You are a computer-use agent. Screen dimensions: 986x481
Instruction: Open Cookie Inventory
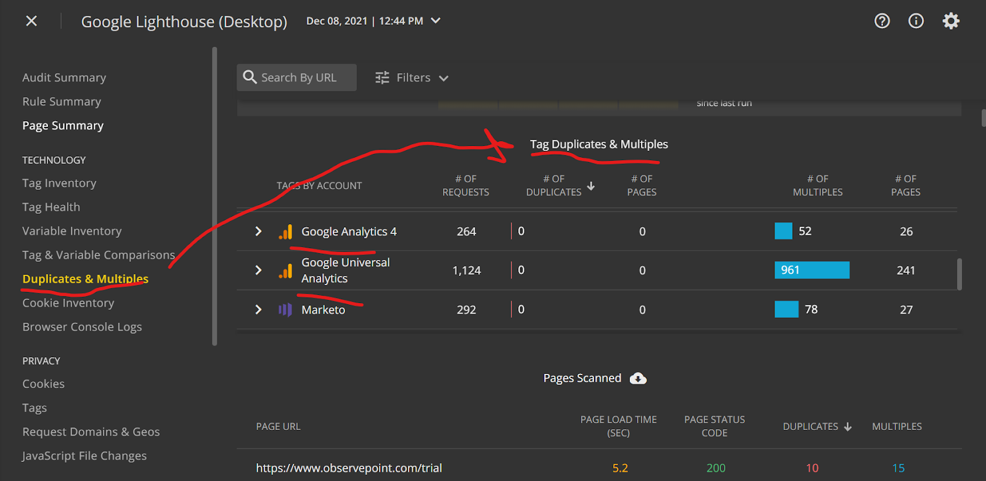point(68,303)
